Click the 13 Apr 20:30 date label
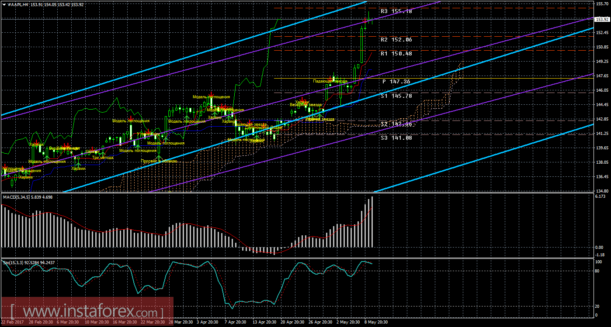The height and width of the screenshot is (327, 611). pyautogui.click(x=265, y=323)
